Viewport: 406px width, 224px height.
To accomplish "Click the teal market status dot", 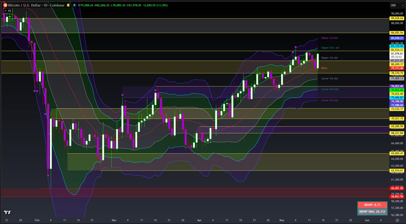I will [x=74, y=5].
